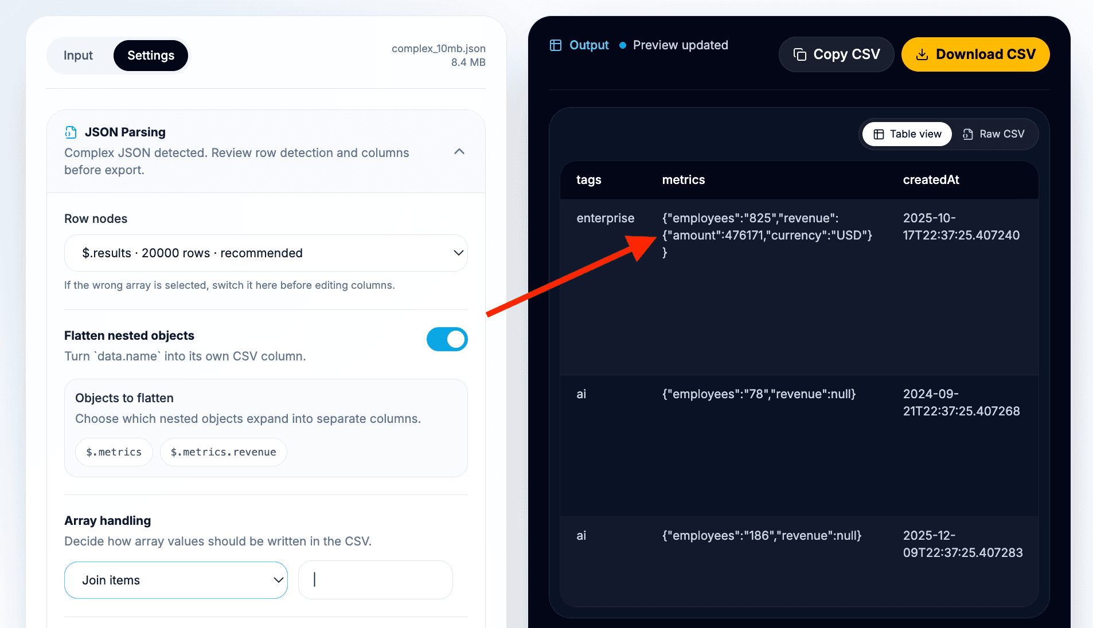Click the employees 78 metrics cell

click(x=759, y=394)
